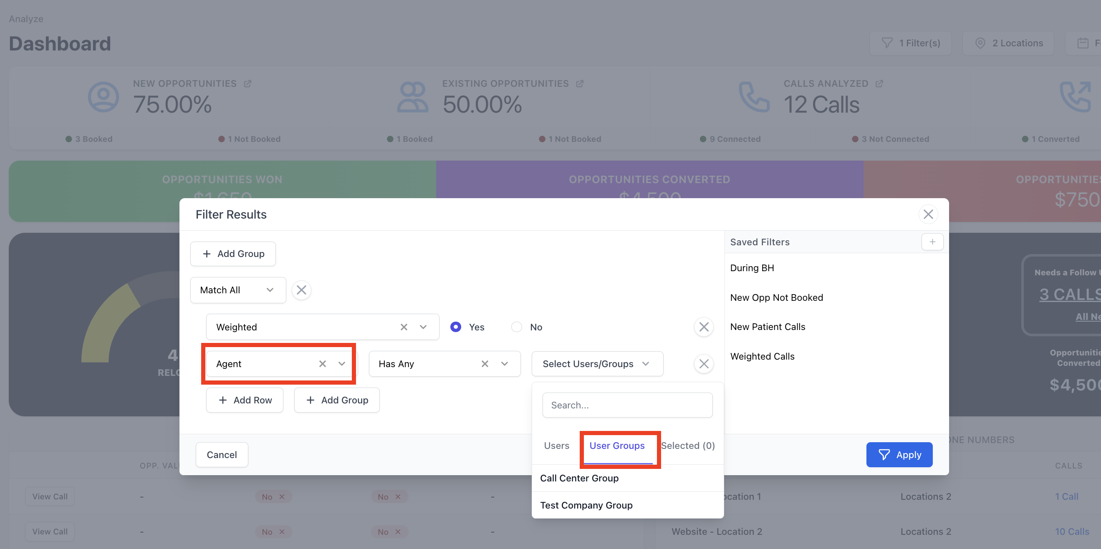Expand the Has Any operator dropdown

click(x=504, y=364)
